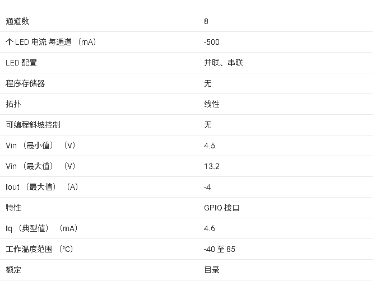Click the LED 配置 row label
381x281 pixels.
(x=21, y=63)
